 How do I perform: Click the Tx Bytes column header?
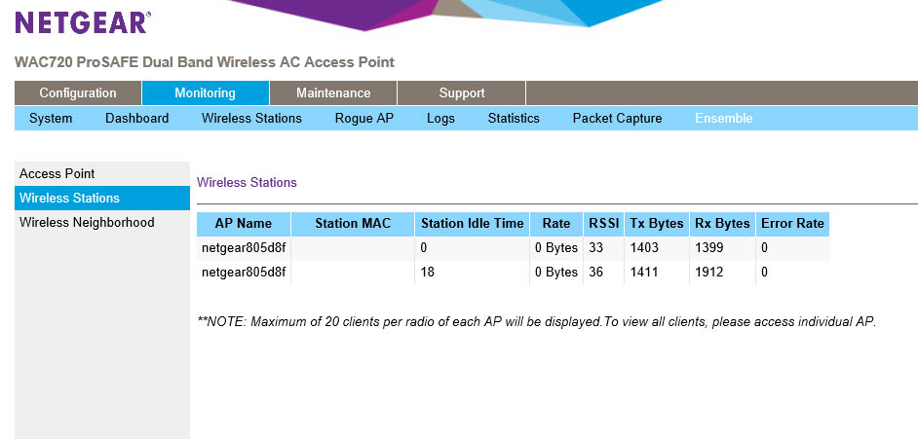click(x=657, y=224)
